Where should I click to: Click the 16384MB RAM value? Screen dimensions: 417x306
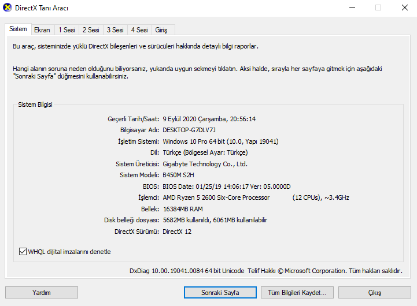[183, 209]
